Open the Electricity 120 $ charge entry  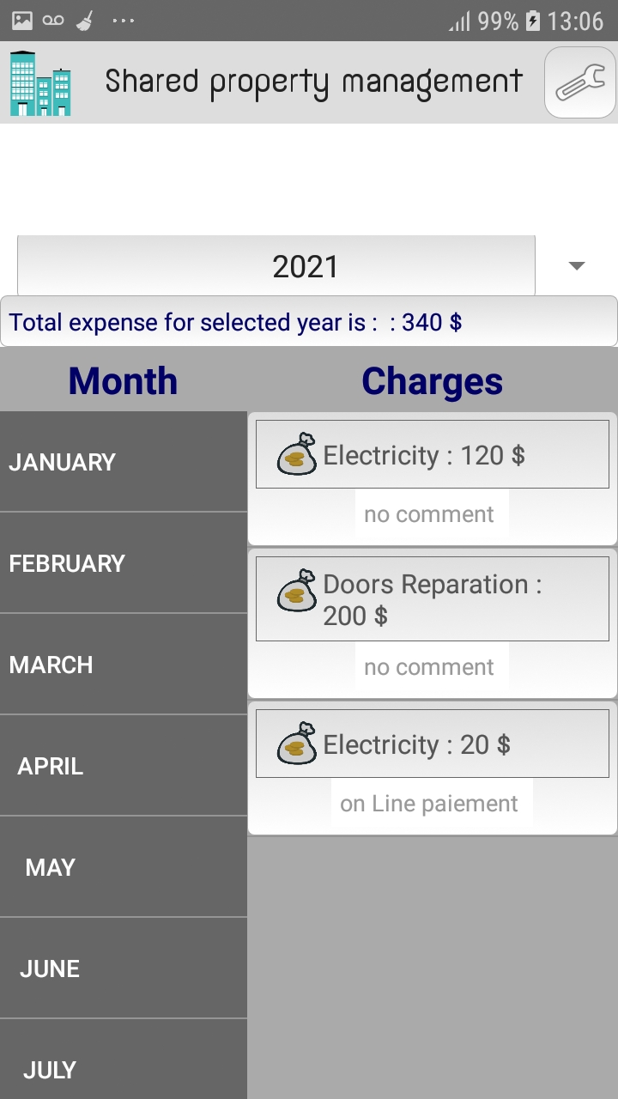[433, 454]
